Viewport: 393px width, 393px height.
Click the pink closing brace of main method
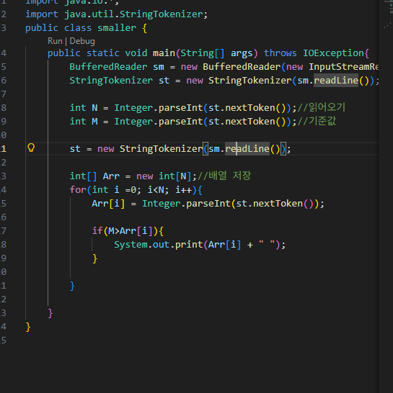point(50,313)
